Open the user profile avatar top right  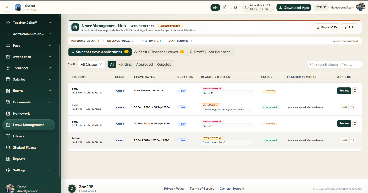click(360, 7)
